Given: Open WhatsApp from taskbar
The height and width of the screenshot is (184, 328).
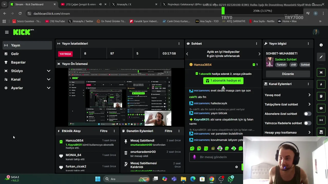Looking at the screenshot, I should pos(231,179).
